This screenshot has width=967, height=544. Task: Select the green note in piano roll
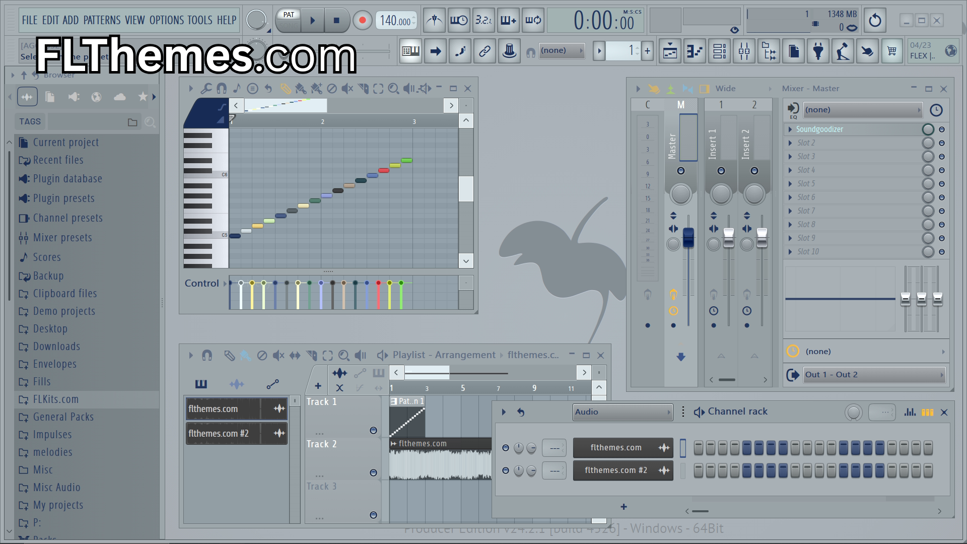[406, 161]
